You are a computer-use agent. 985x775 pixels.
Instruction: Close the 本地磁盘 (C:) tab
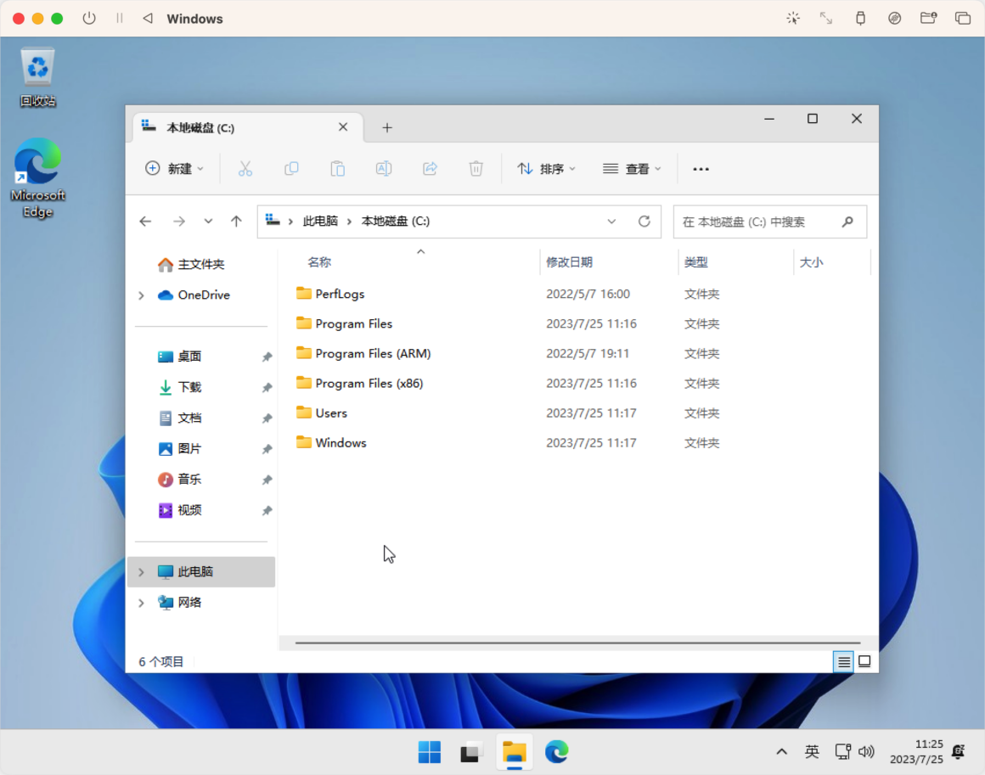(x=343, y=127)
